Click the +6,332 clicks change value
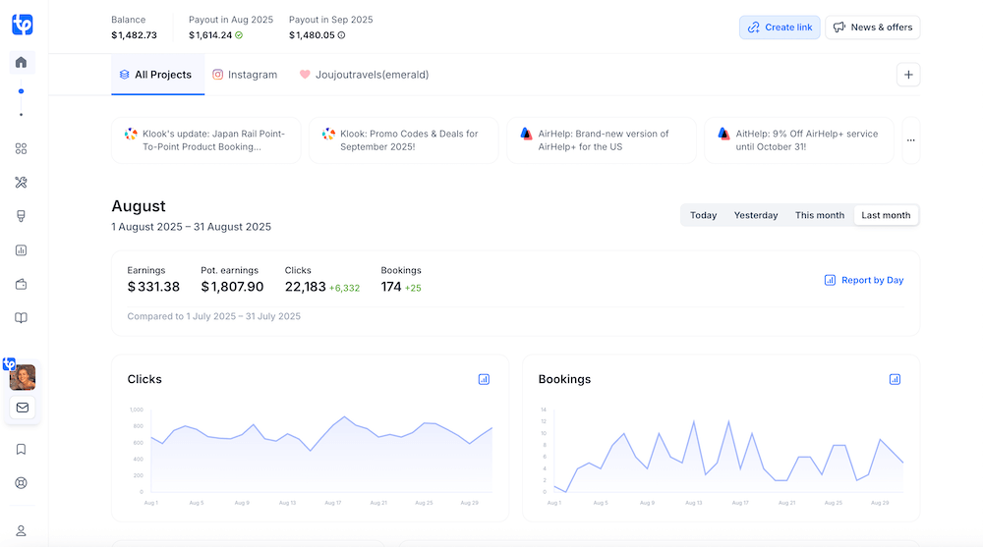The height and width of the screenshot is (547, 983). pyautogui.click(x=344, y=288)
